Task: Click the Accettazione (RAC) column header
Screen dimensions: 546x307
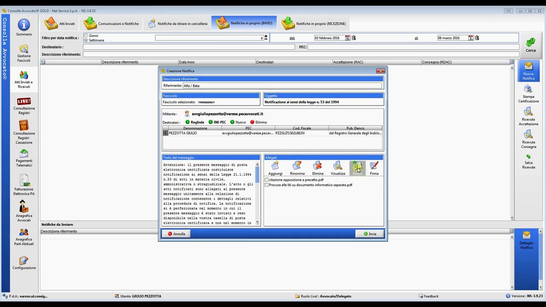Action: pos(377,62)
